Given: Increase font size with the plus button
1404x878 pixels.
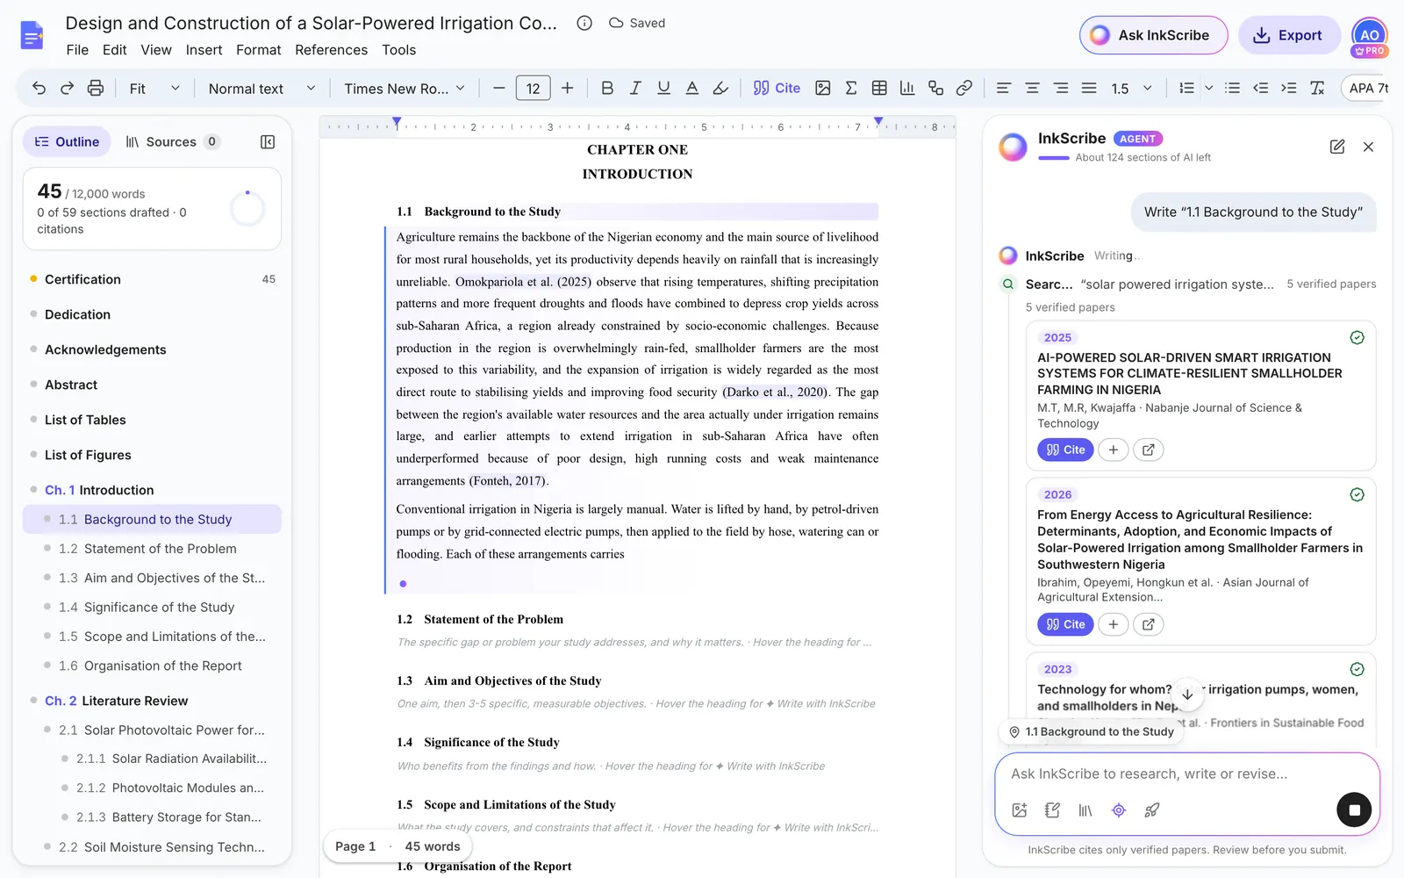Looking at the screenshot, I should [568, 88].
